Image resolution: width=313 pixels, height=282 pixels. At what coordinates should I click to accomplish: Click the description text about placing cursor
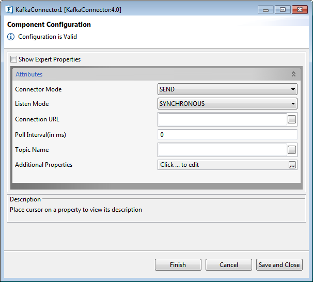click(76, 210)
